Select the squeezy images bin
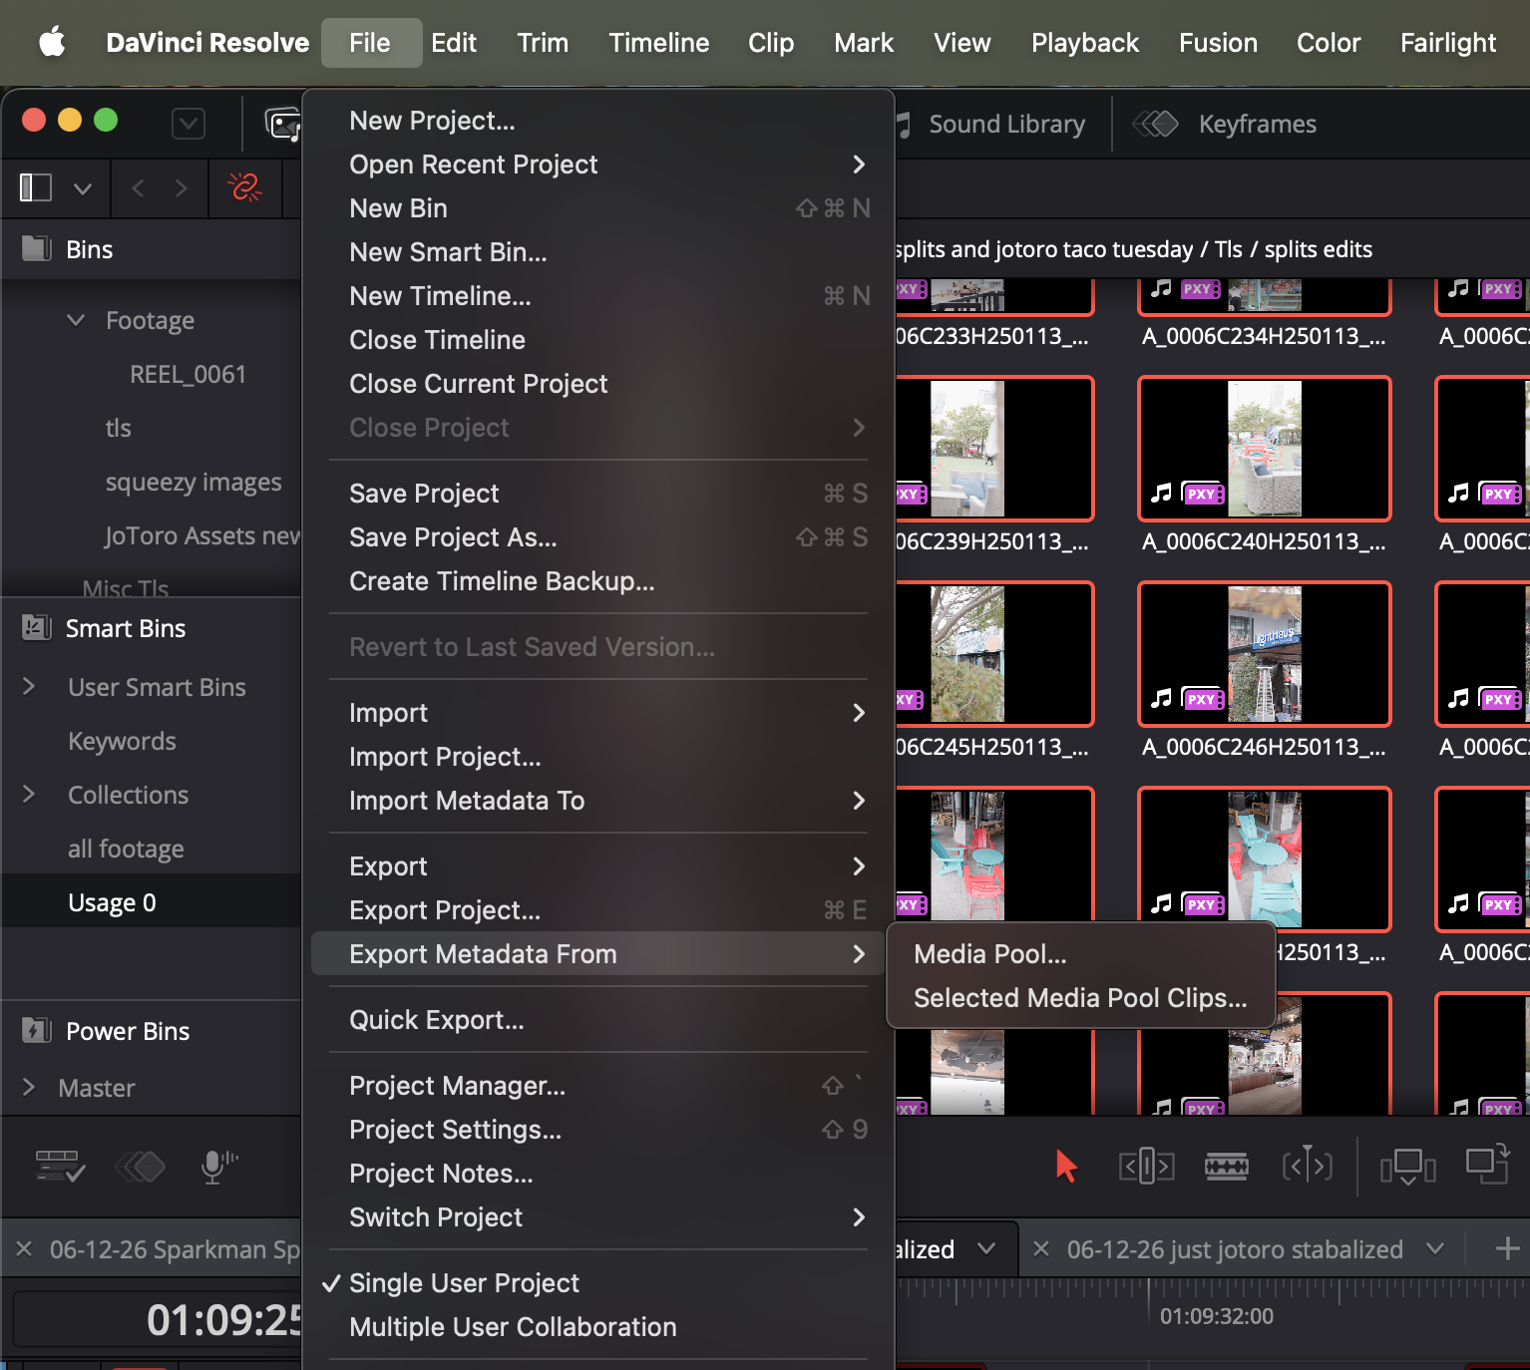Image resolution: width=1530 pixels, height=1370 pixels. point(193,482)
